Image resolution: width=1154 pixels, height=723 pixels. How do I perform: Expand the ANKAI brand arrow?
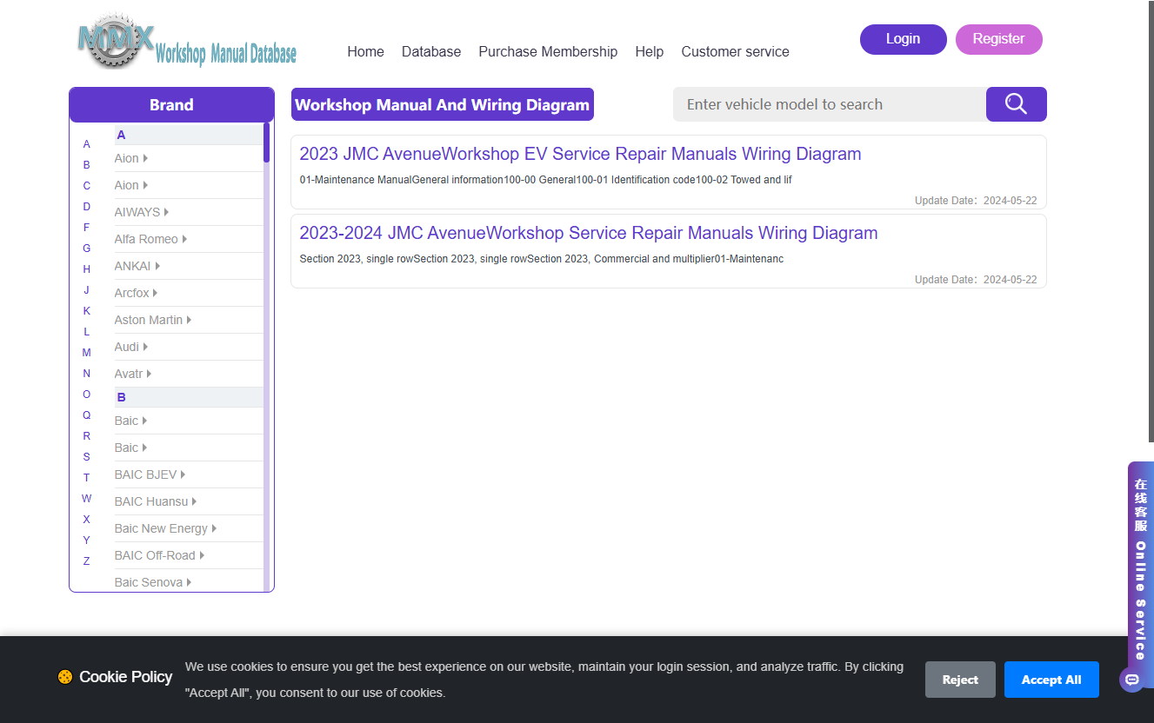(x=157, y=266)
